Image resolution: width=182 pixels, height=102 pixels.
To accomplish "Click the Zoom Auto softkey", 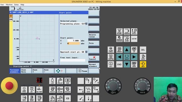I will [26, 71].
